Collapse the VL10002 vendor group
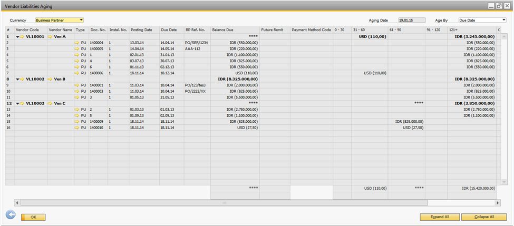The width and height of the screenshot is (514, 226). click(17, 79)
